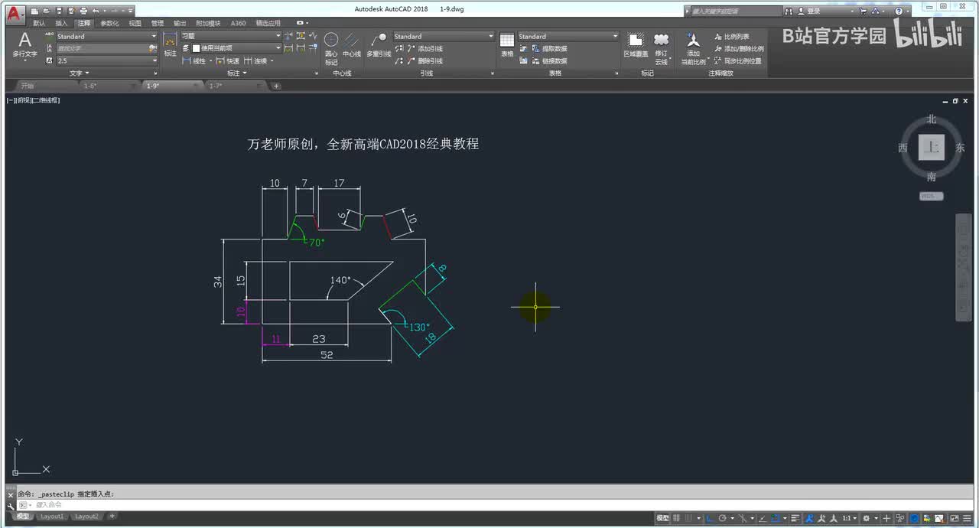The height and width of the screenshot is (528, 979).
Task: Click the Quick dimension (快速) tool
Action: pyautogui.click(x=228, y=61)
